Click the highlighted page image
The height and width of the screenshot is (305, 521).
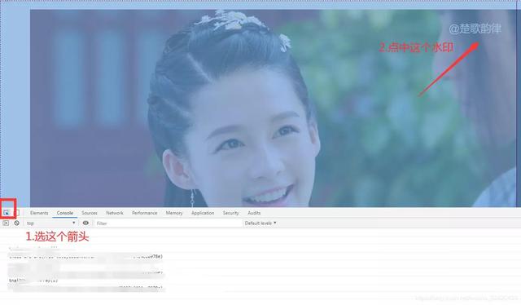coord(274,108)
